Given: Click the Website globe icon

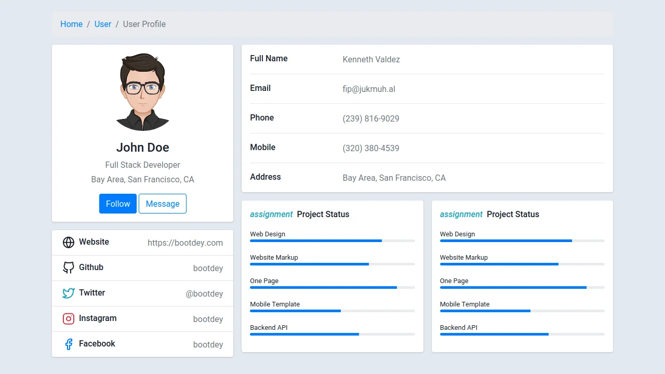Looking at the screenshot, I should 69,242.
